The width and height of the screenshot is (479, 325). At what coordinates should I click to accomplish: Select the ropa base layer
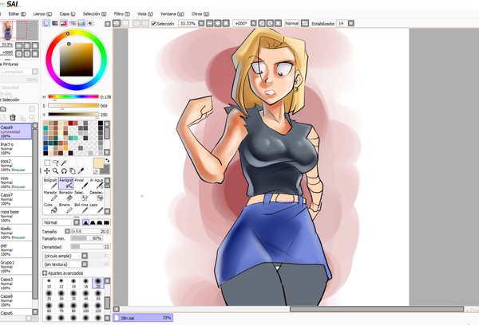(16, 216)
